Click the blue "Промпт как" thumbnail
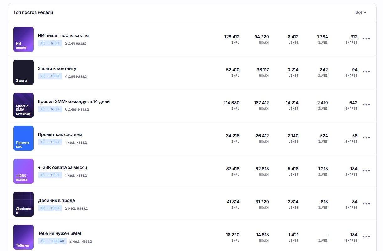 (x=24, y=138)
